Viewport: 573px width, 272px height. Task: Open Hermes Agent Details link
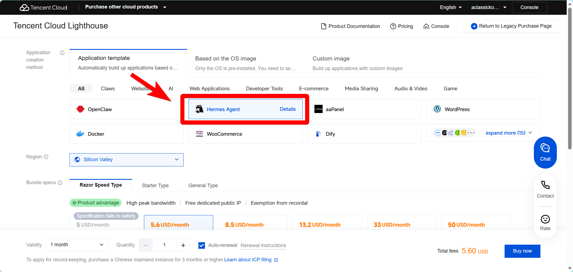pos(288,109)
